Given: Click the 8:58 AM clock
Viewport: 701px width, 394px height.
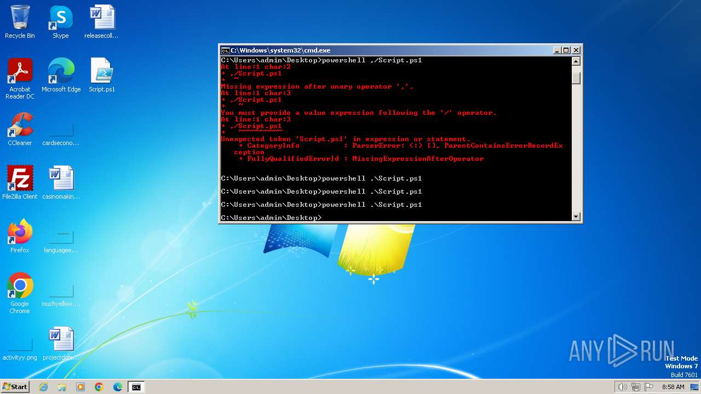Looking at the screenshot, I should 673,387.
